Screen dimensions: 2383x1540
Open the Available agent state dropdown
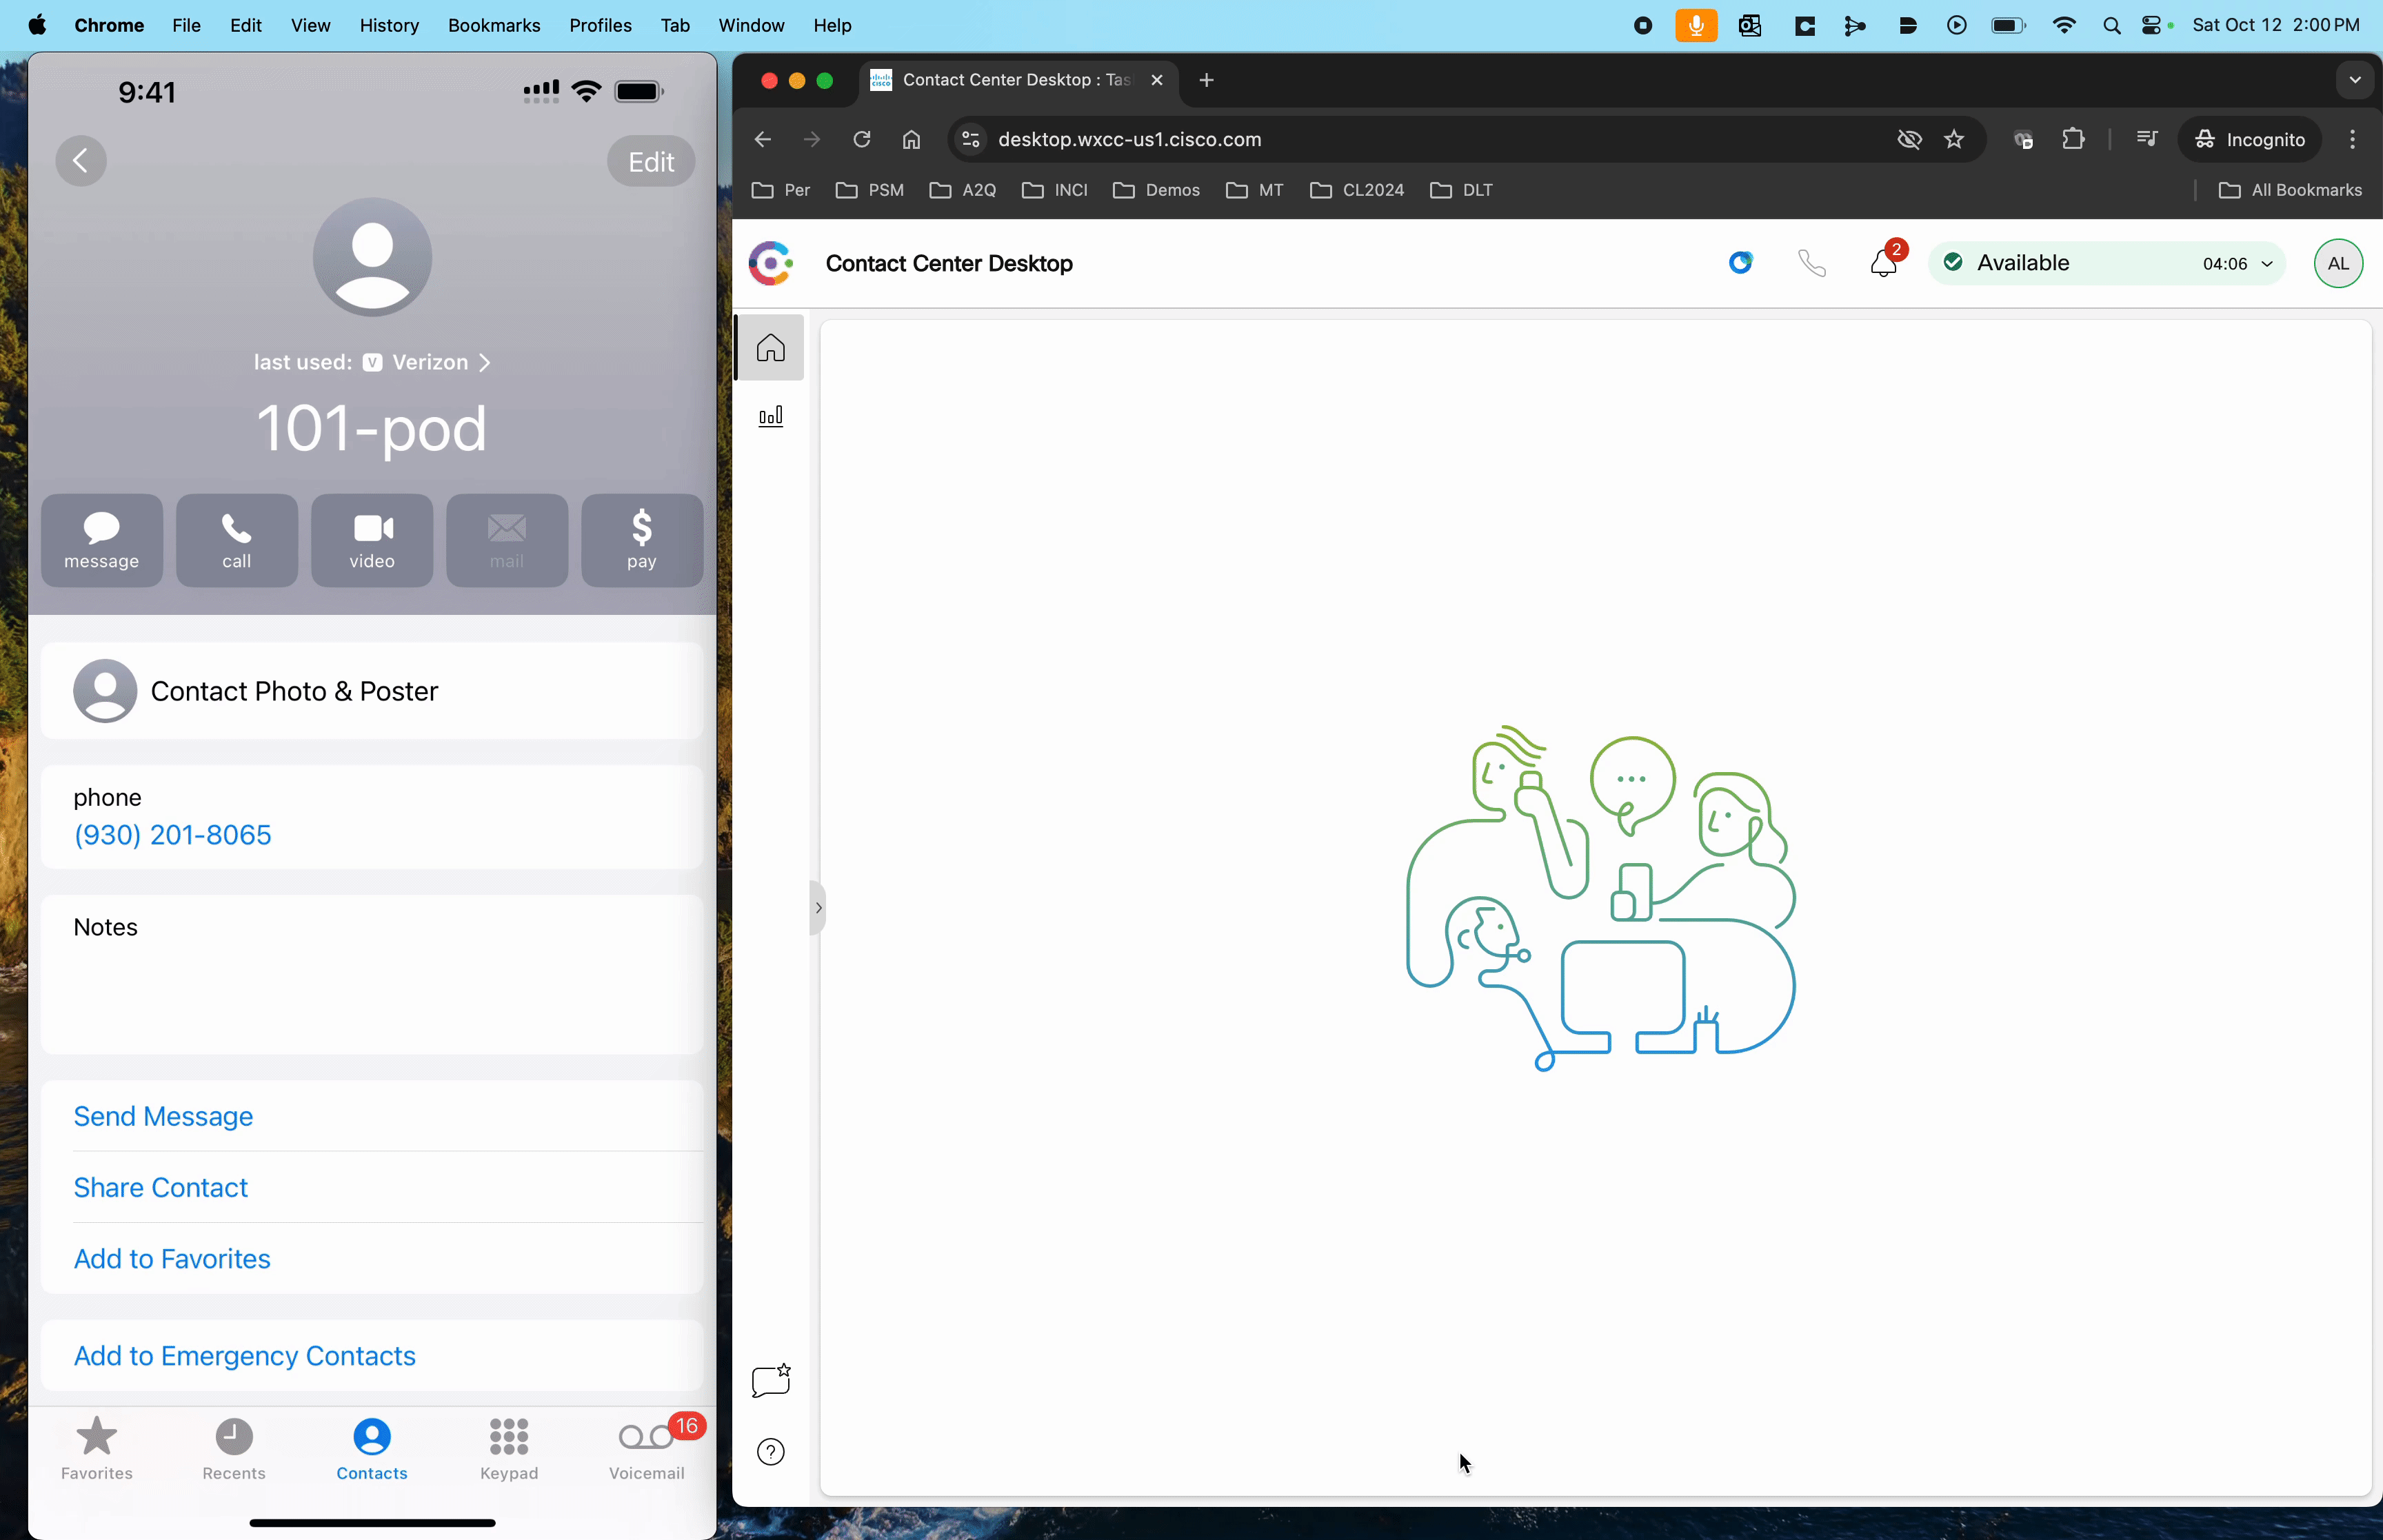tap(2106, 263)
